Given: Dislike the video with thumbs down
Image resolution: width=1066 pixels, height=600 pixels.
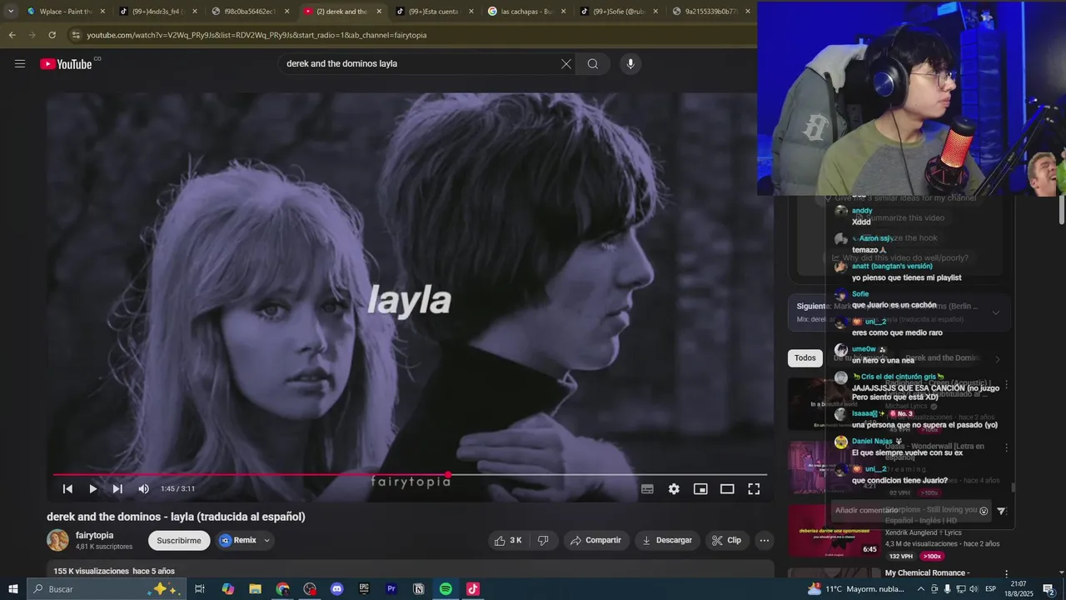Looking at the screenshot, I should click(x=543, y=540).
